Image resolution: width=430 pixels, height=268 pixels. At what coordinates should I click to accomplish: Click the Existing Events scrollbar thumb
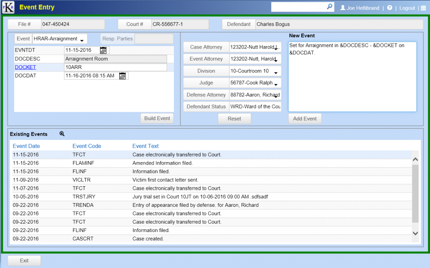(x=415, y=193)
